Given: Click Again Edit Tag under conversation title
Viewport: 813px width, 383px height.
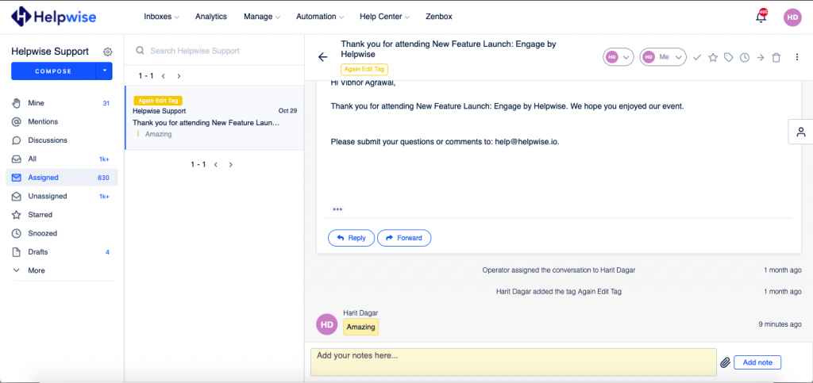Looking at the screenshot, I should (364, 69).
